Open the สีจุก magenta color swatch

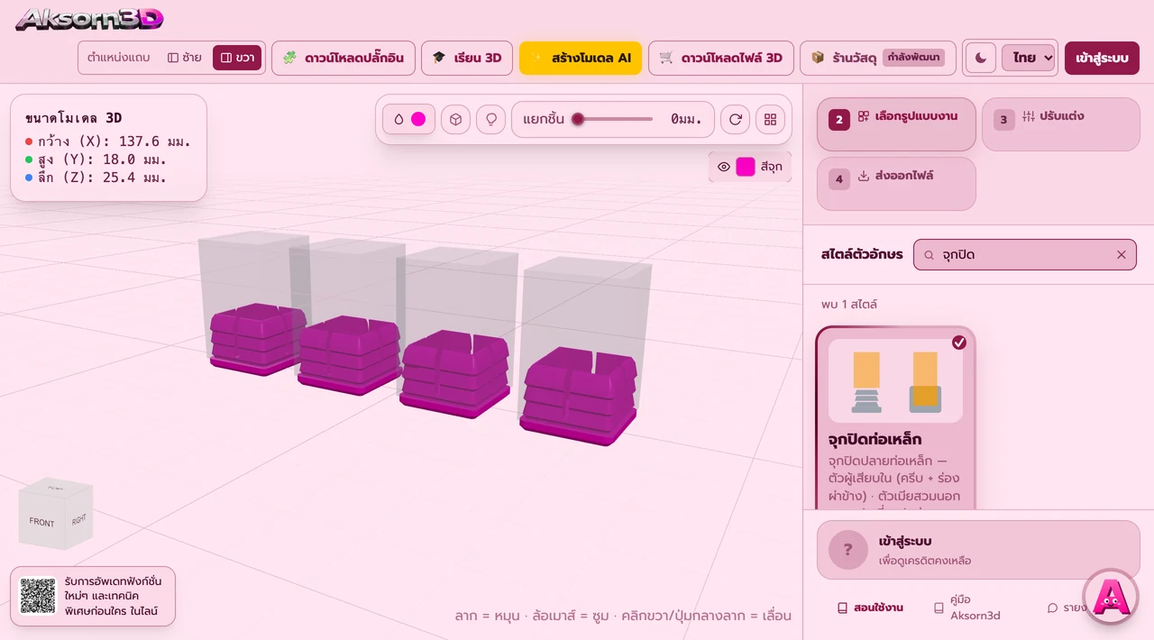click(746, 167)
